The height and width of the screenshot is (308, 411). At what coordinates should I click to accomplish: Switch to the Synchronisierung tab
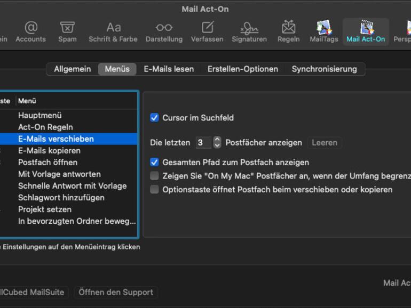tap(324, 69)
